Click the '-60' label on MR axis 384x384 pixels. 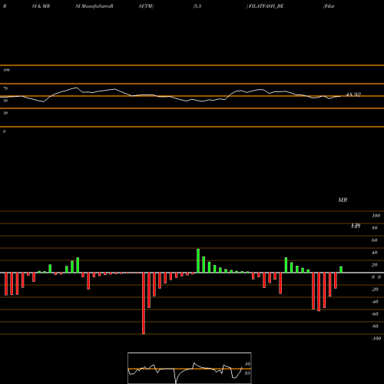pos(375,314)
